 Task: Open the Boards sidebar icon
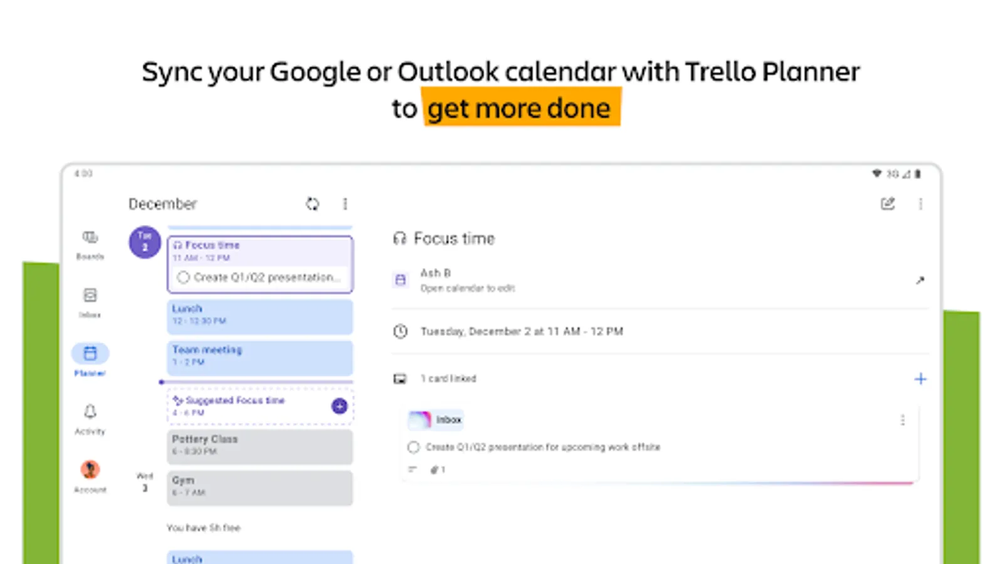coord(90,238)
